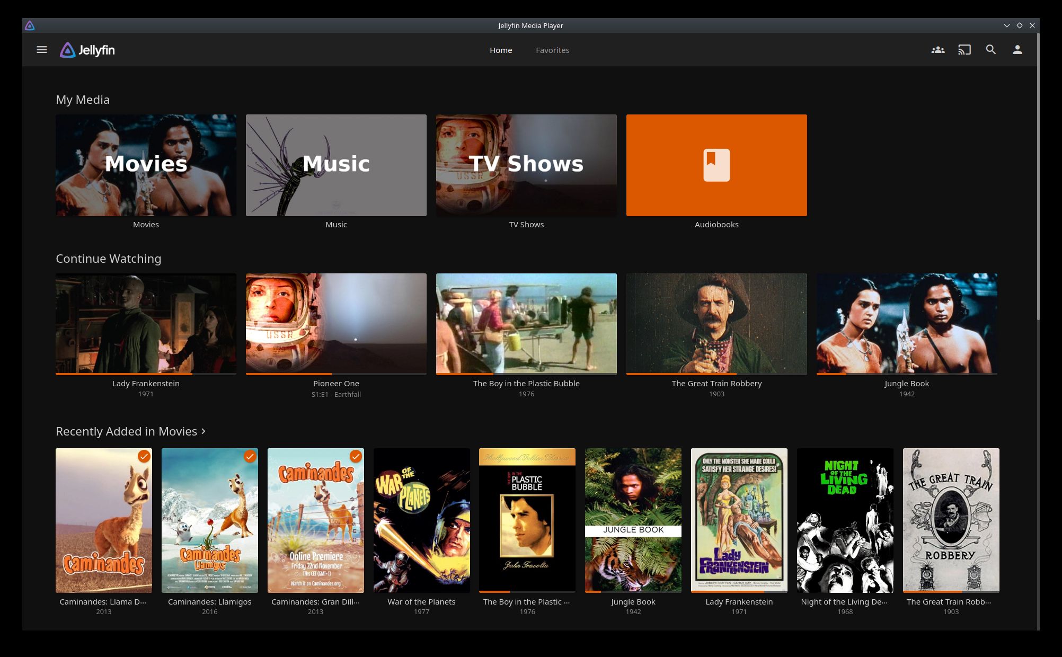Click the Audiobooks label under My Media
The height and width of the screenshot is (657, 1062).
(716, 225)
